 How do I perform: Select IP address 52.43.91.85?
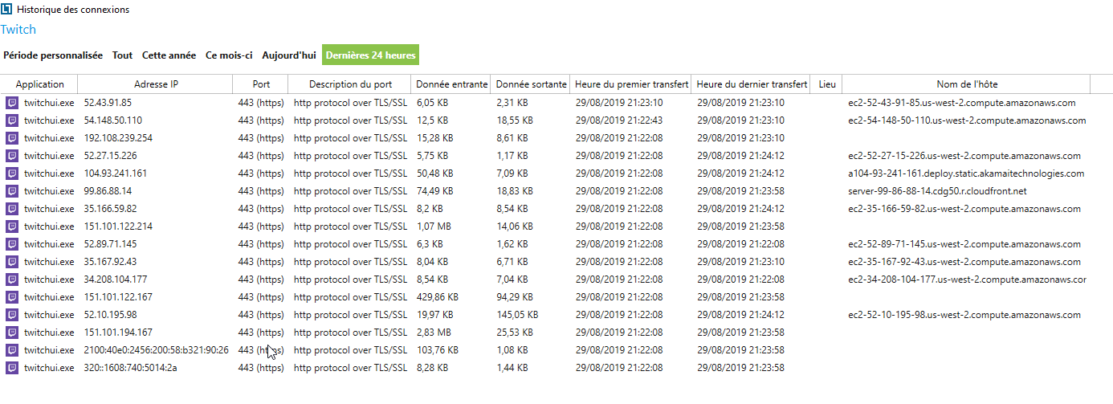click(108, 103)
